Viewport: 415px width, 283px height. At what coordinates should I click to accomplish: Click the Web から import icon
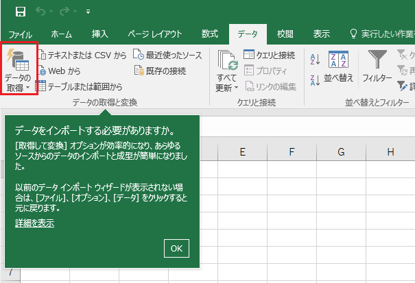coord(42,71)
